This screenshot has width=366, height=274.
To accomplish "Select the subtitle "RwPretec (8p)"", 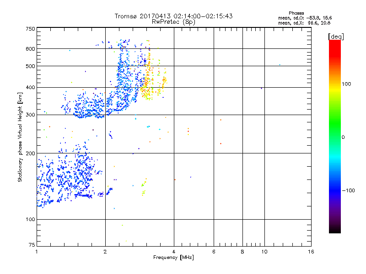I will [173, 22].
